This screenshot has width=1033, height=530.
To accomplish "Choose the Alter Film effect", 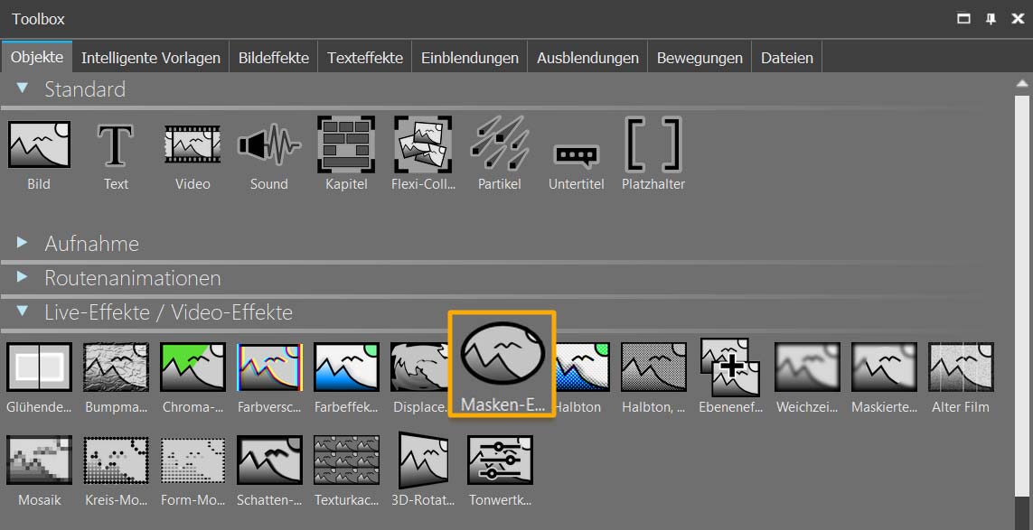I will pyautogui.click(x=961, y=367).
